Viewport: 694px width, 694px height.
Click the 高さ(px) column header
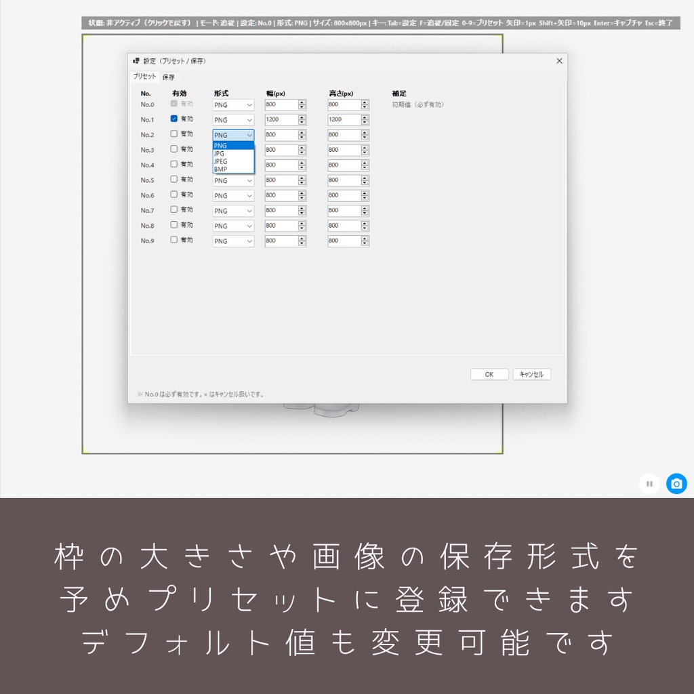point(341,94)
